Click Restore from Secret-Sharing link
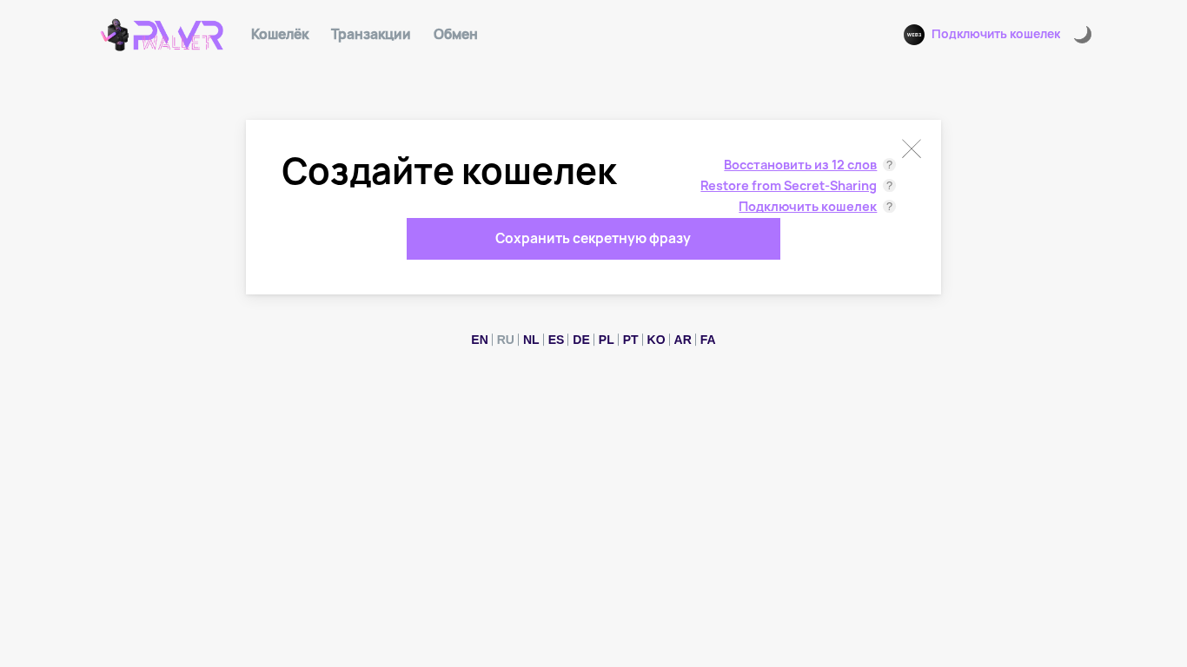Viewport: 1187px width, 667px height. pyautogui.click(x=788, y=186)
